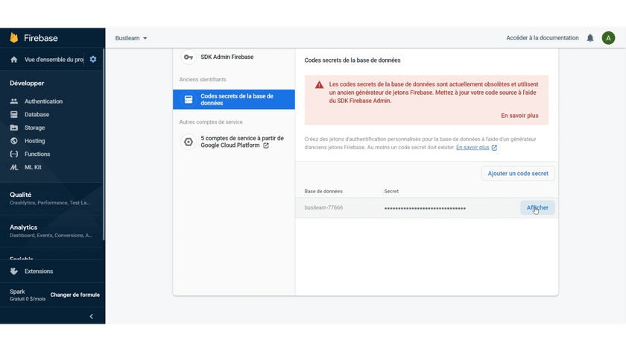Click the Base de données column header
The width and height of the screenshot is (626, 352).
click(323, 192)
